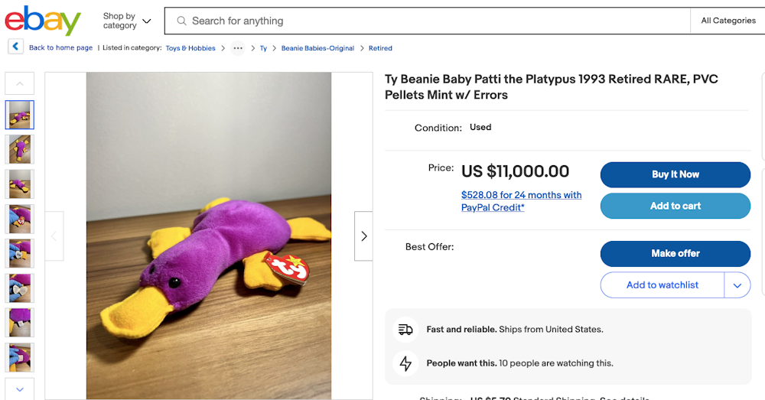
Task: Click the search magnifier icon
Action: 181,21
